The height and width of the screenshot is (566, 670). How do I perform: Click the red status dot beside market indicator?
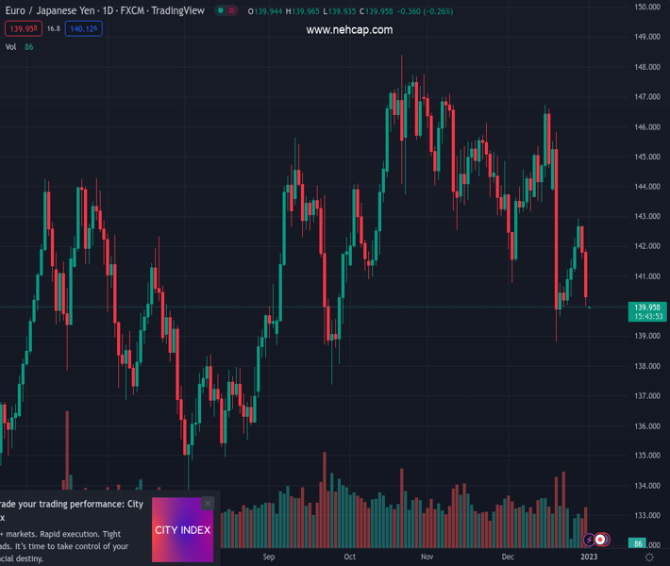click(x=232, y=11)
